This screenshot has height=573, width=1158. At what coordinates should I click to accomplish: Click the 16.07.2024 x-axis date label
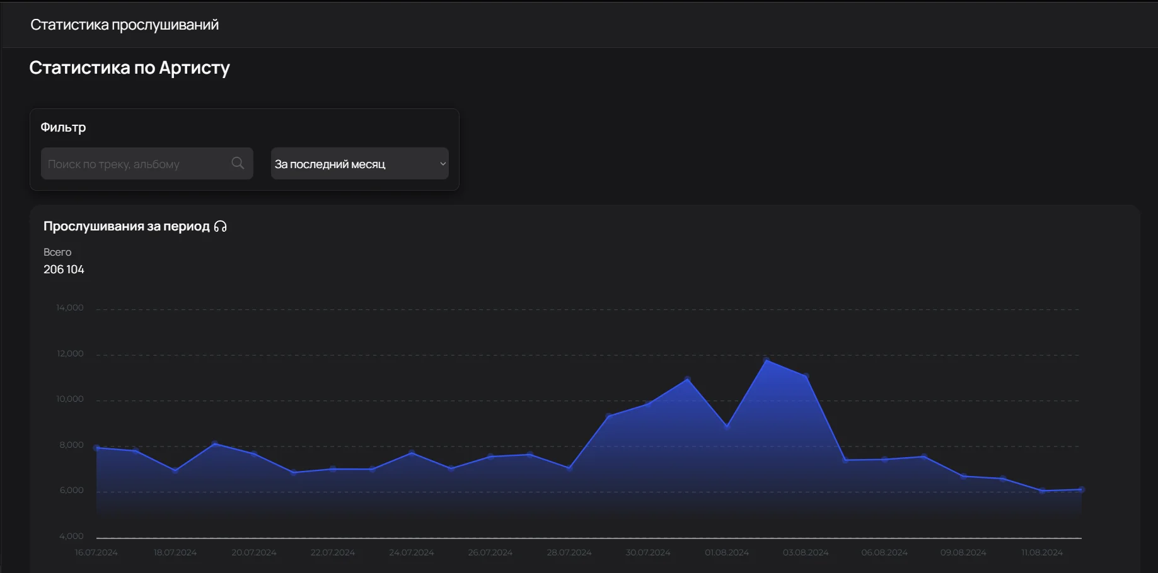point(96,552)
